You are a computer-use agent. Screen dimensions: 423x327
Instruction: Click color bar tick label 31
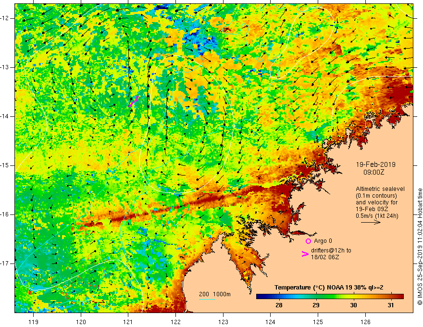pyautogui.click(x=391, y=305)
